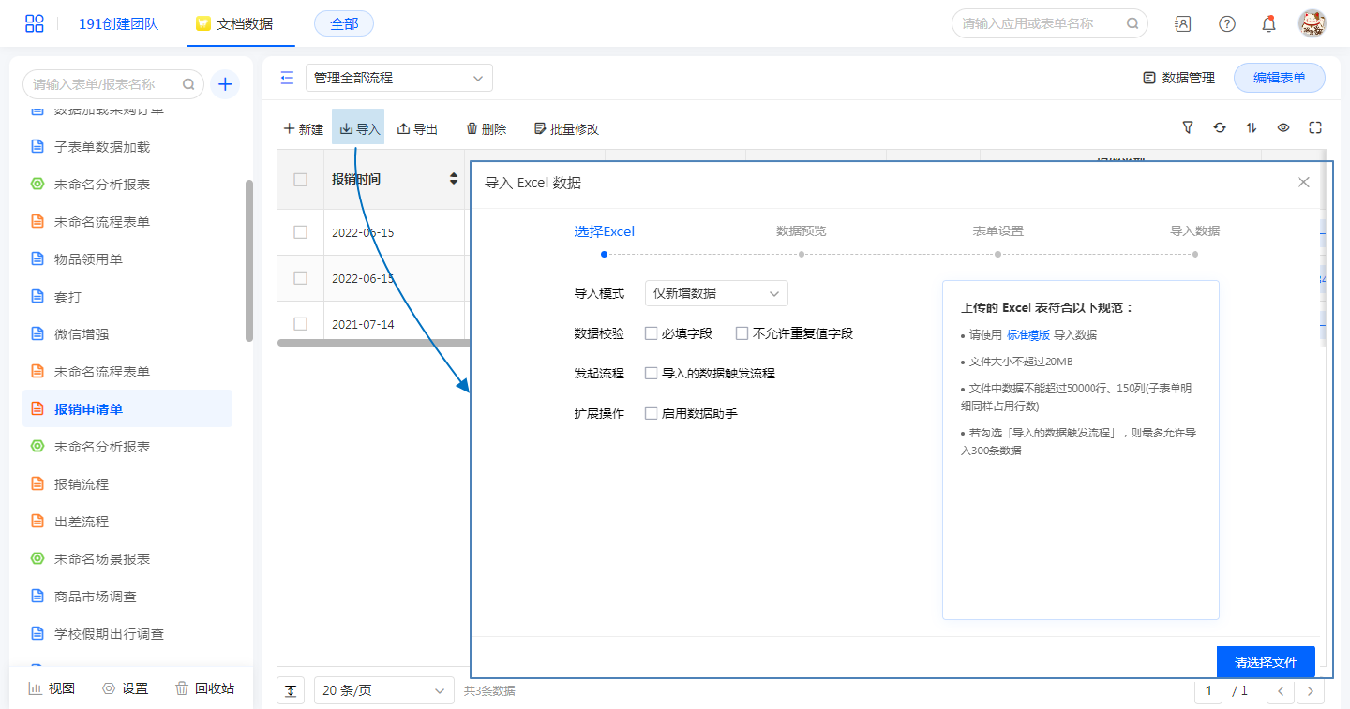Open the 20 条/页 page size dropdown
The image size is (1350, 709).
pyautogui.click(x=382, y=690)
